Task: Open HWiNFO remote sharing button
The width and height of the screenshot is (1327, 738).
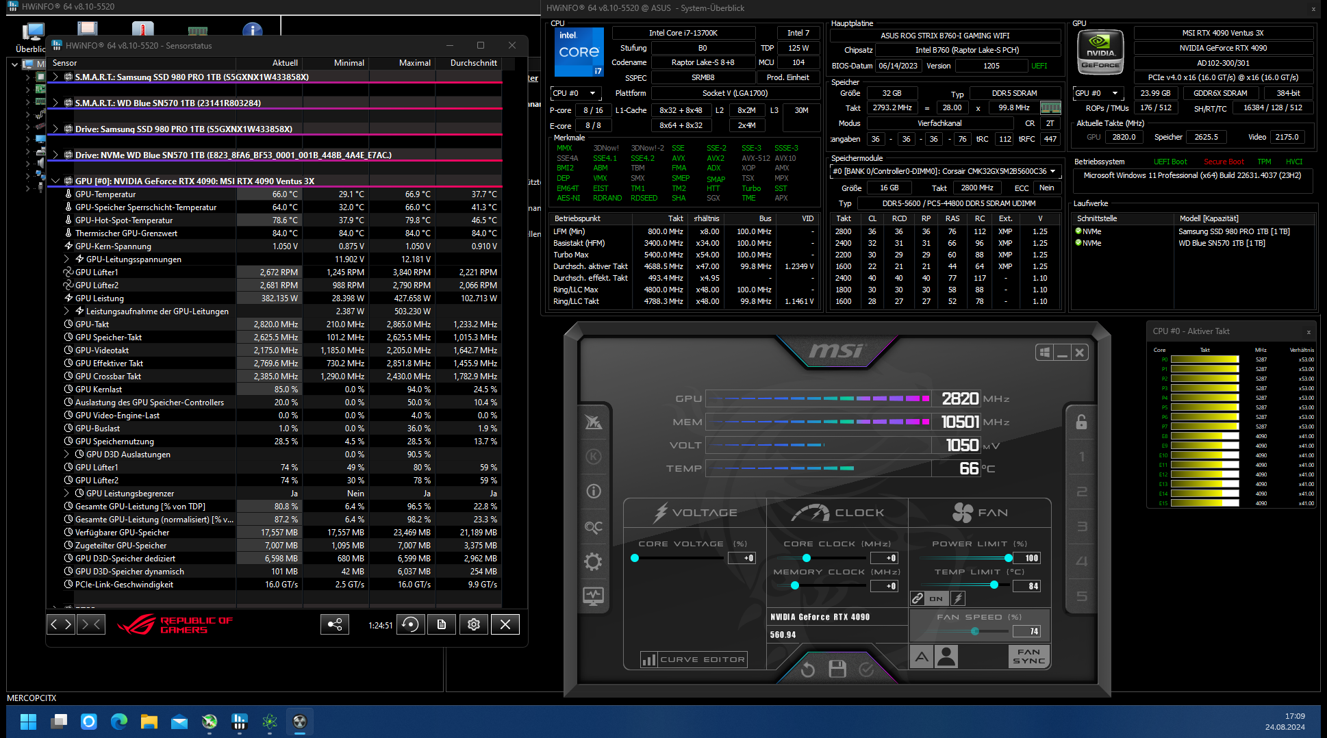Action: point(335,624)
